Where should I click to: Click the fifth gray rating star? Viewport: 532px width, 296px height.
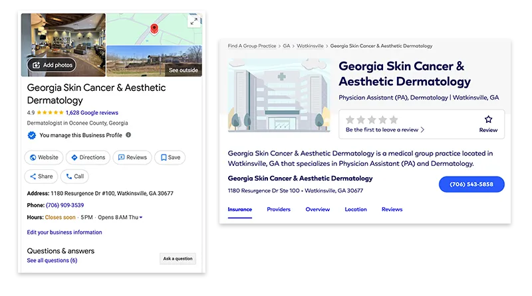pos(394,119)
